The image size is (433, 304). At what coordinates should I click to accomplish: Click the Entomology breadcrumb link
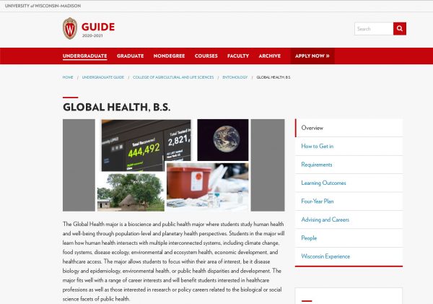(235, 77)
